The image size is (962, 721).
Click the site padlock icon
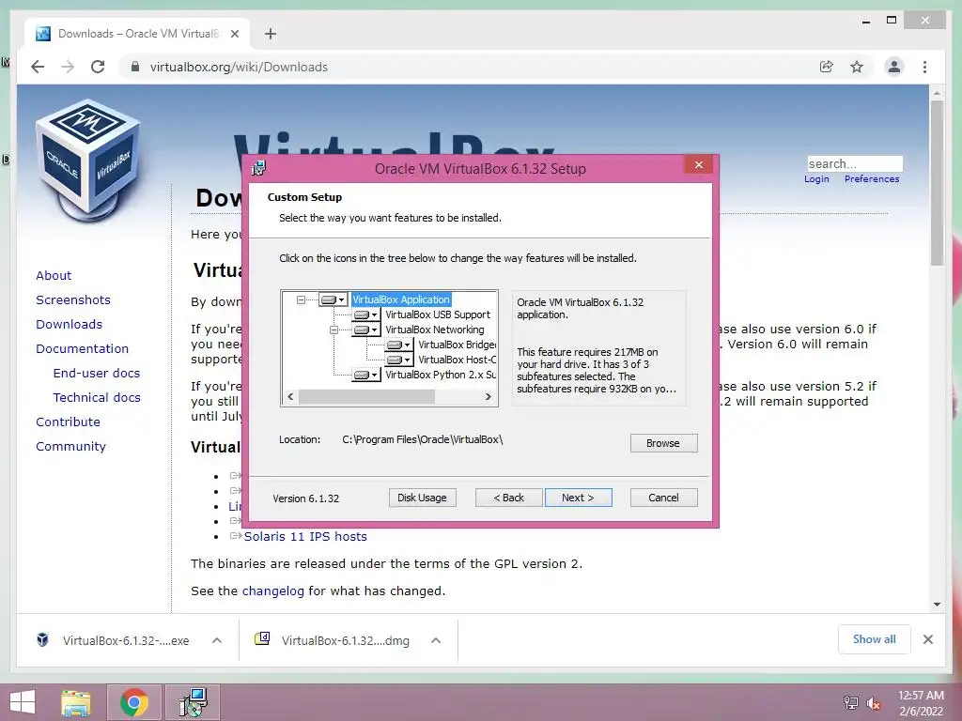click(135, 67)
